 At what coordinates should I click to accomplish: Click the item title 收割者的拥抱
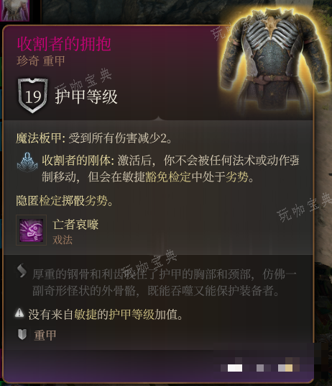point(64,44)
